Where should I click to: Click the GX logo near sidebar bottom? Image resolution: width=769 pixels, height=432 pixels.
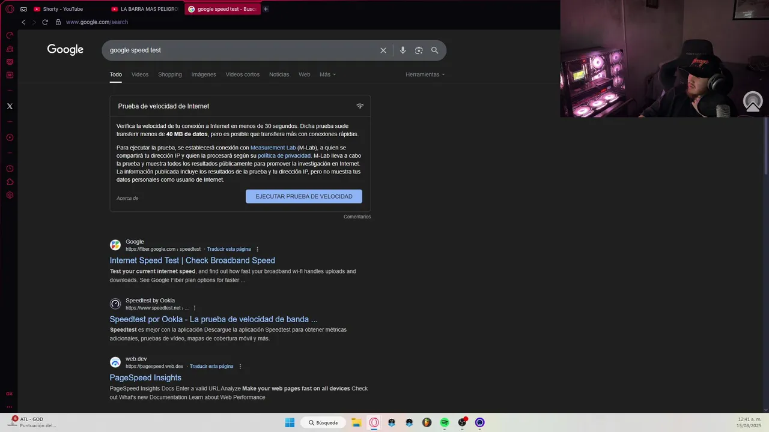(x=10, y=394)
